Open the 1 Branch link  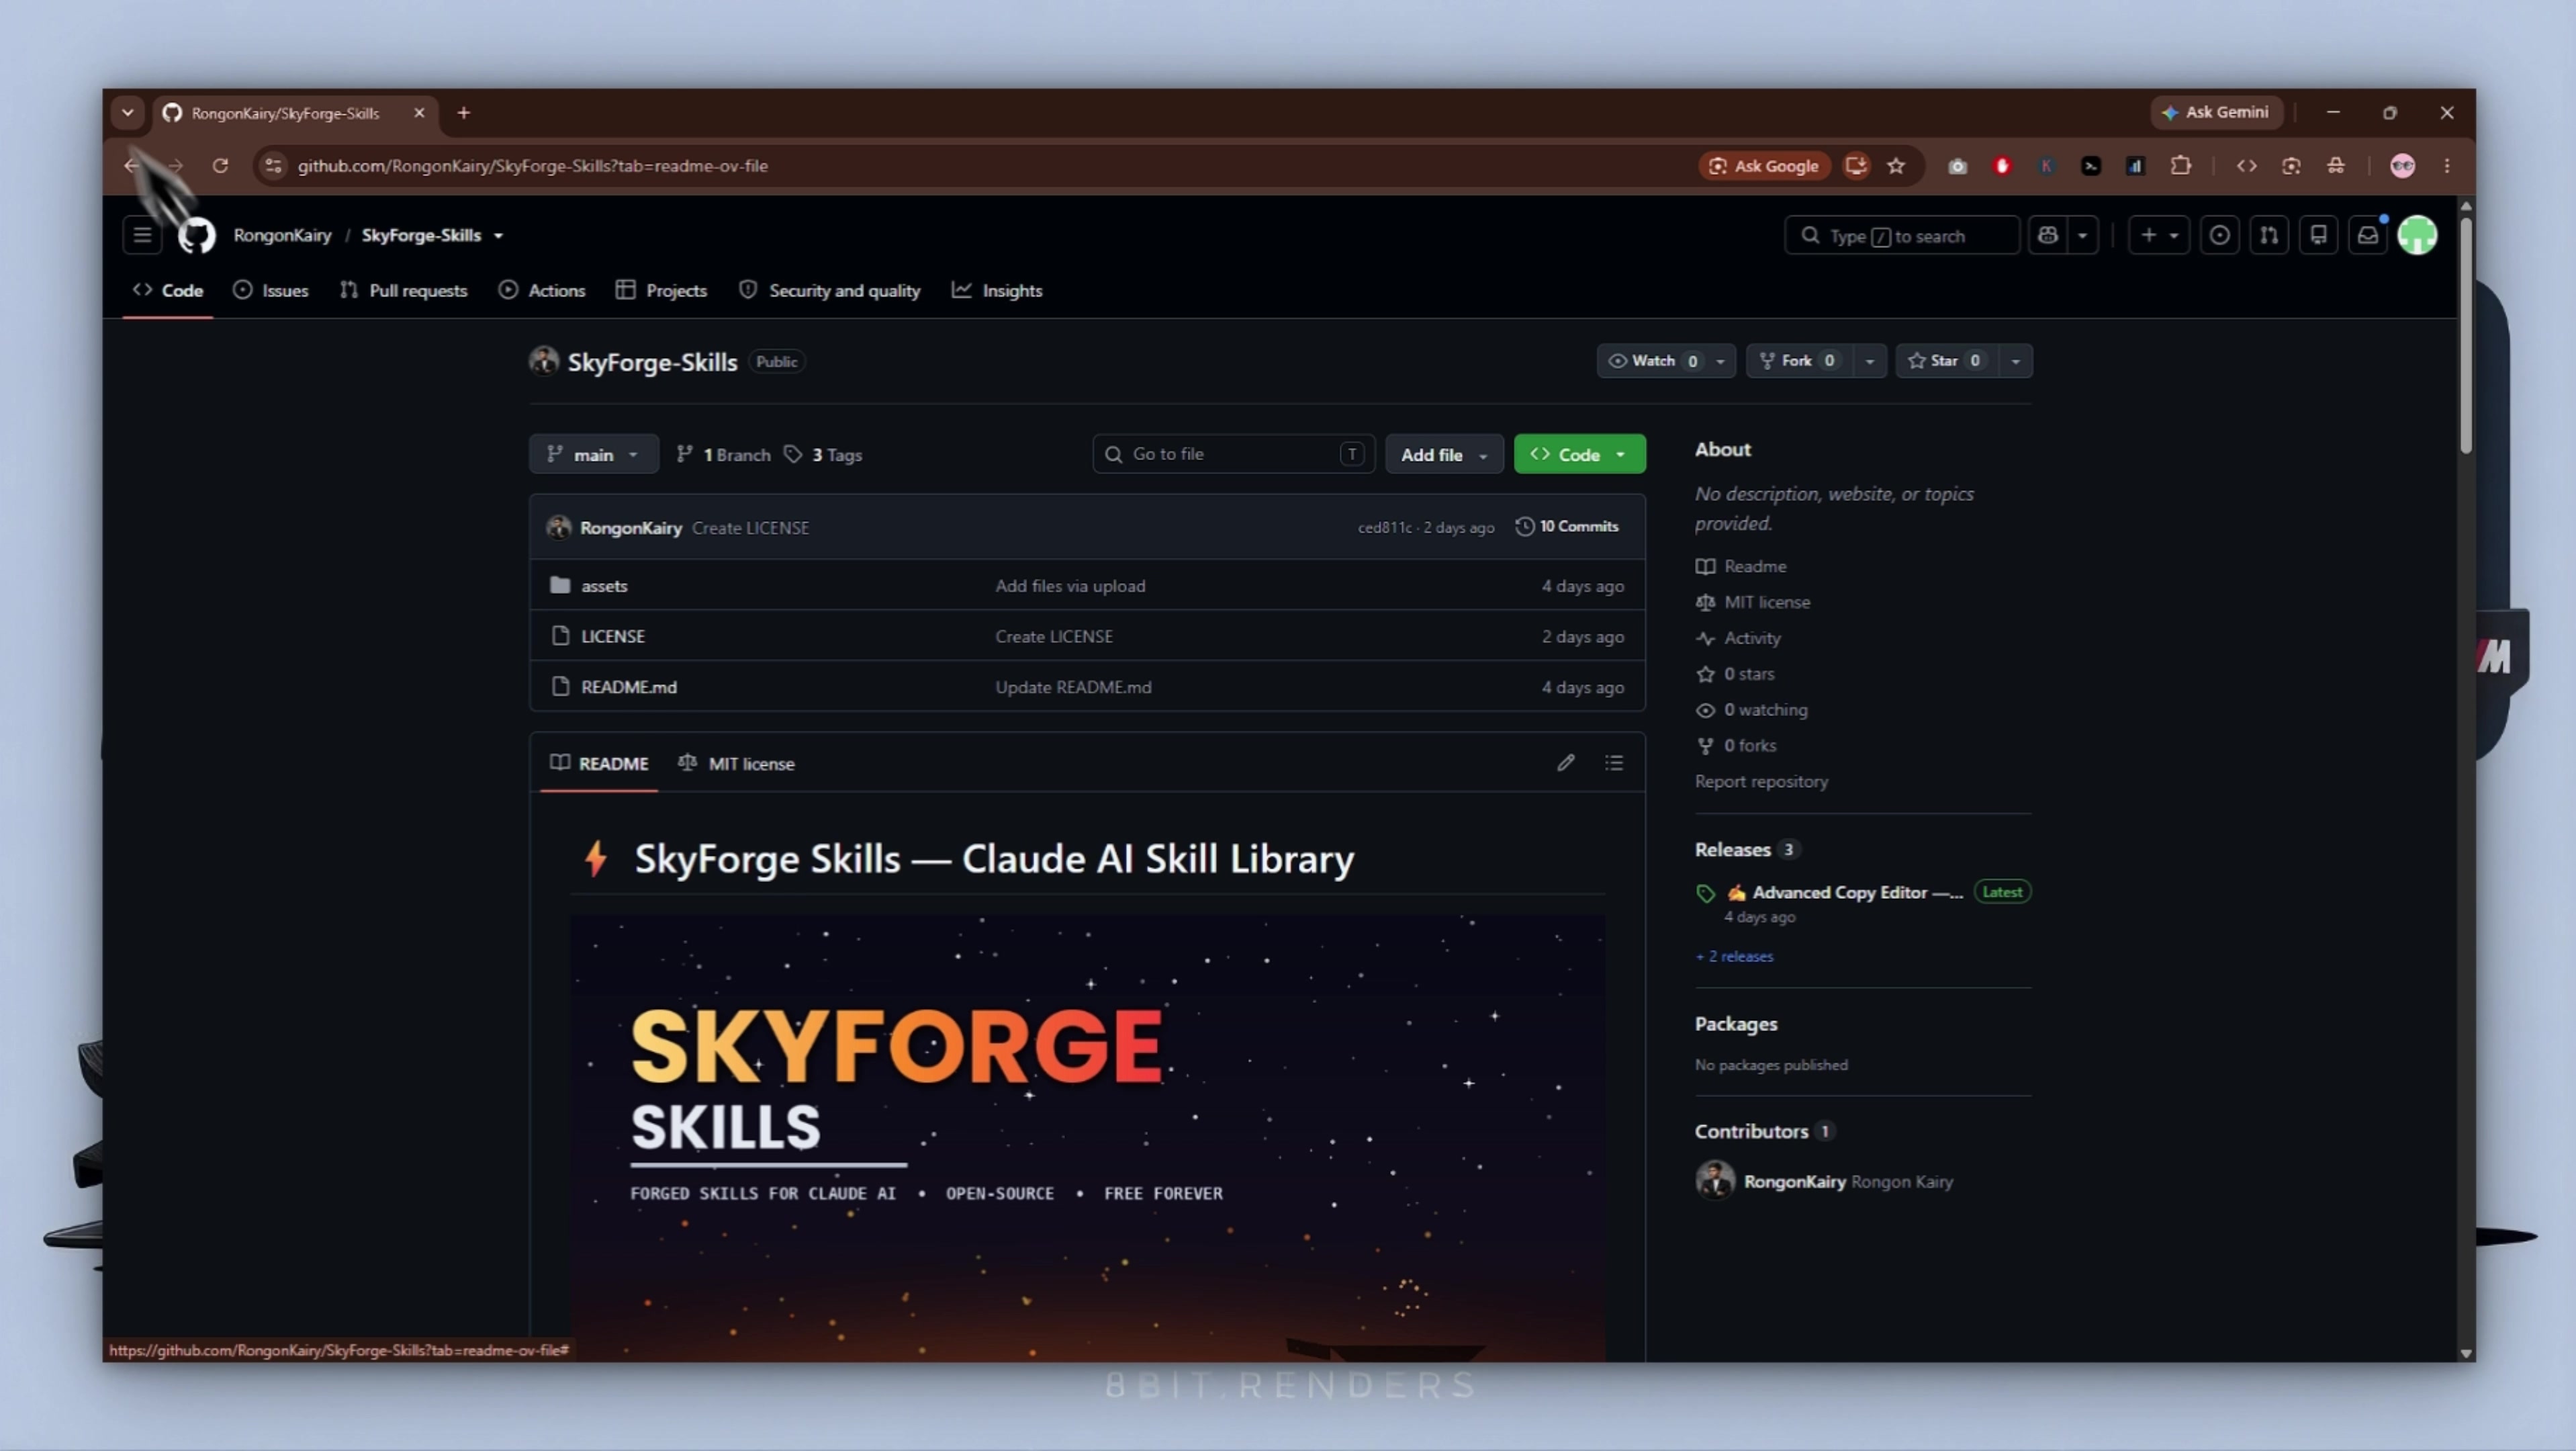click(724, 455)
